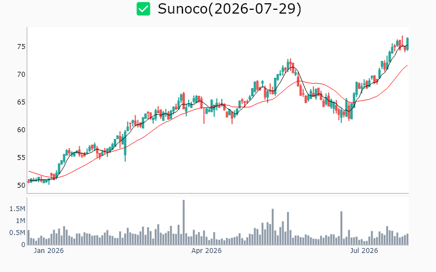436x272 pixels.
Task: Click the green checkmark icon beside Sunoco
Action: coord(143,9)
